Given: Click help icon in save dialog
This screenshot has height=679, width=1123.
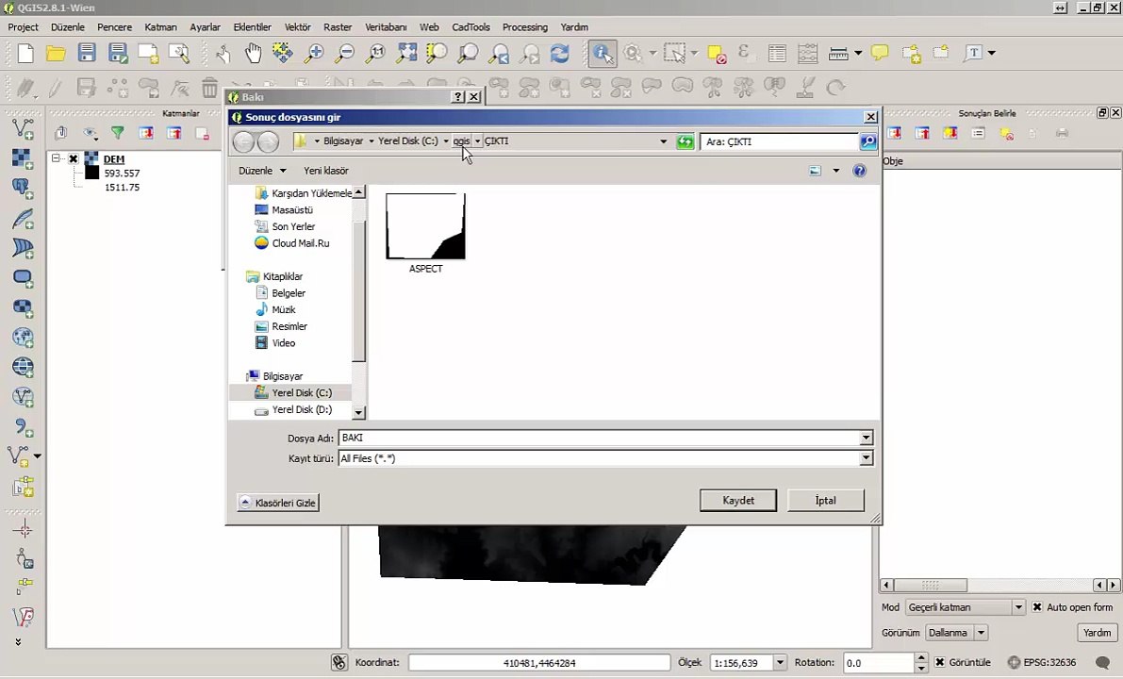Looking at the screenshot, I should point(859,171).
